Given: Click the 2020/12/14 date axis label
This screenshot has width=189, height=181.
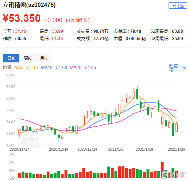Looking at the screenshot, I should [x=59, y=149].
